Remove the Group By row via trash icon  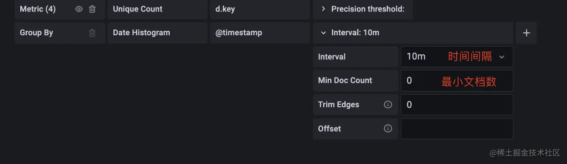coord(92,33)
